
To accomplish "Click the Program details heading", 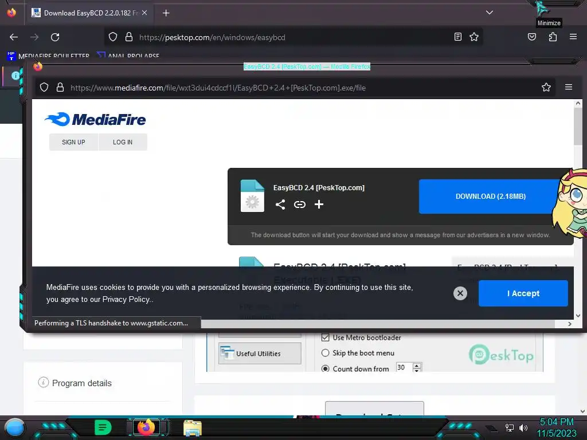I will click(81, 383).
